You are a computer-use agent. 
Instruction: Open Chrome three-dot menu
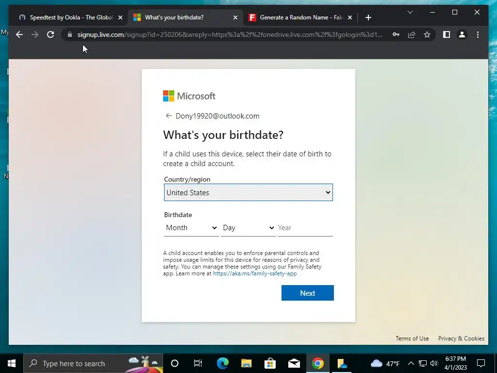pyautogui.click(x=478, y=34)
